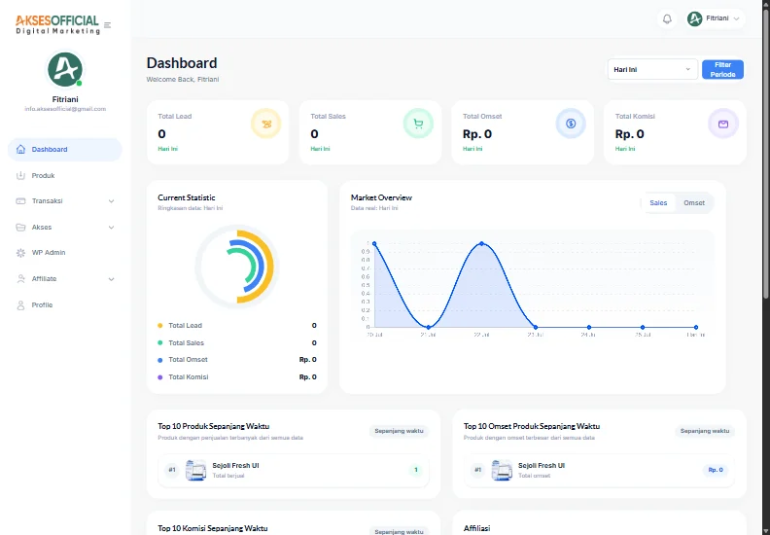Toggle Total Lead legend item
The height and width of the screenshot is (535, 770).
click(x=185, y=325)
